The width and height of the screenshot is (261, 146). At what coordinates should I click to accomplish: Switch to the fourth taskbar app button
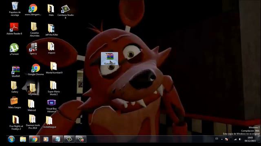pos(58,139)
